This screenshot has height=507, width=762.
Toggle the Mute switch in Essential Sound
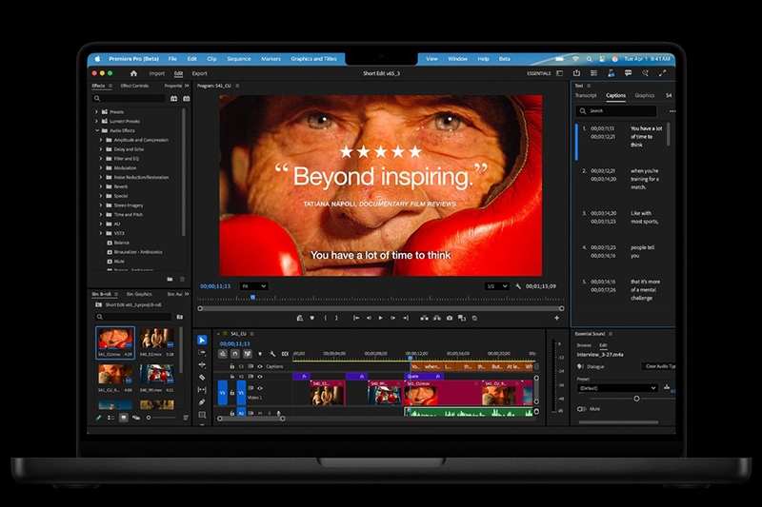[x=581, y=409]
